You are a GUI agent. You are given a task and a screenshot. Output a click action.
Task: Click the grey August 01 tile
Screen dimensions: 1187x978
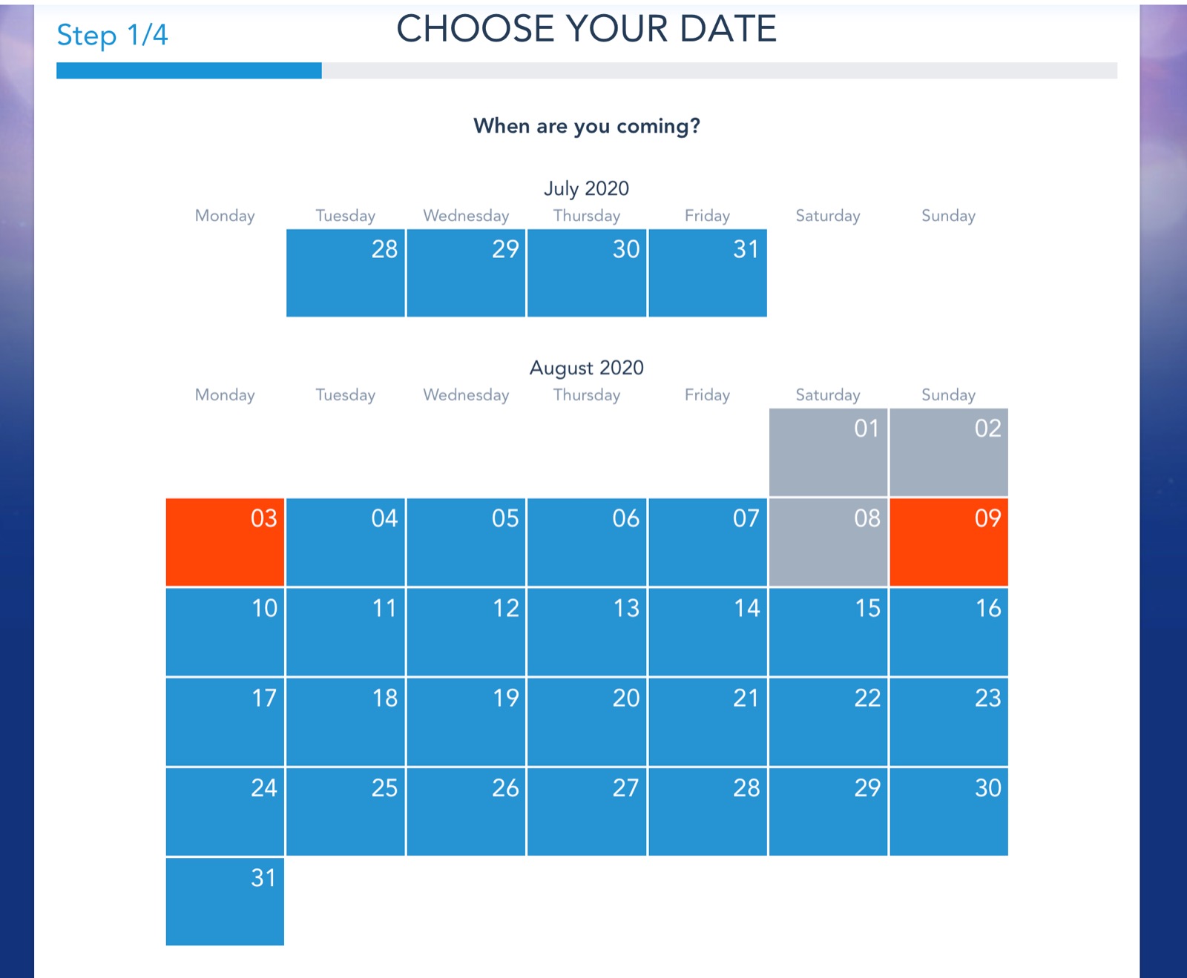(x=829, y=452)
